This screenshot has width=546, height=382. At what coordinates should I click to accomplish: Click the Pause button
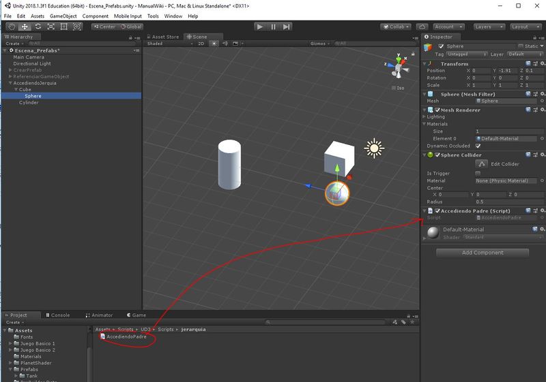pos(273,27)
